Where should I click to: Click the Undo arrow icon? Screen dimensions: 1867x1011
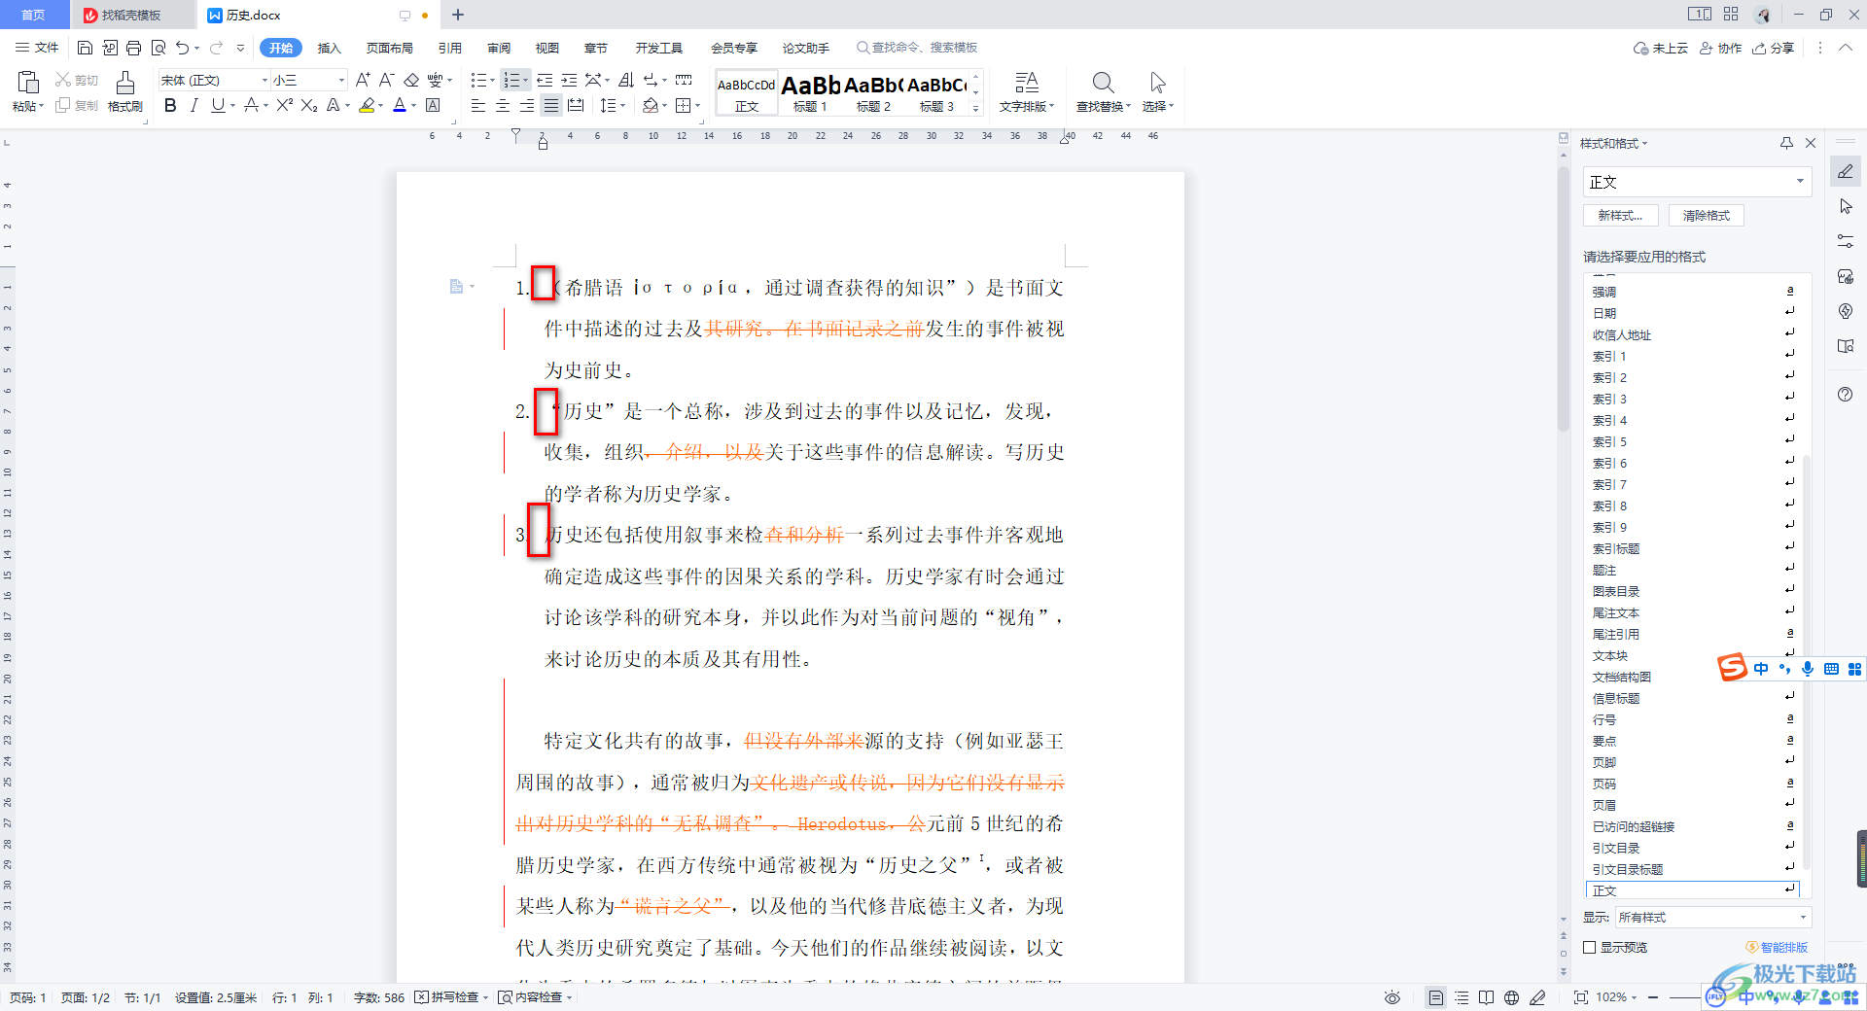pyautogui.click(x=182, y=48)
